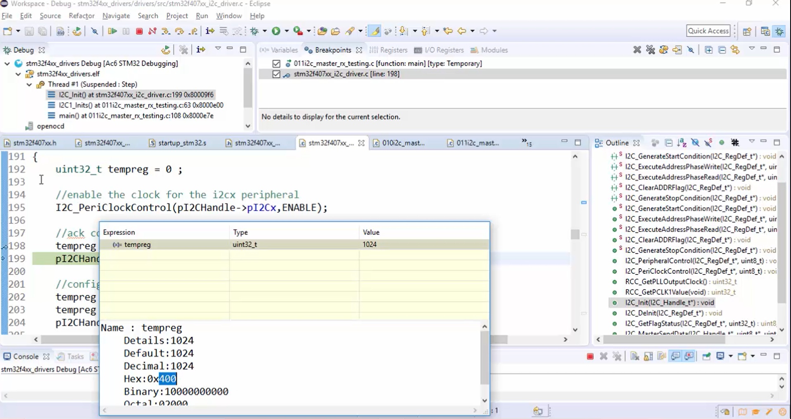This screenshot has width=791, height=419.
Task: Click Hide Static Members icon in Outline
Action: [708, 143]
